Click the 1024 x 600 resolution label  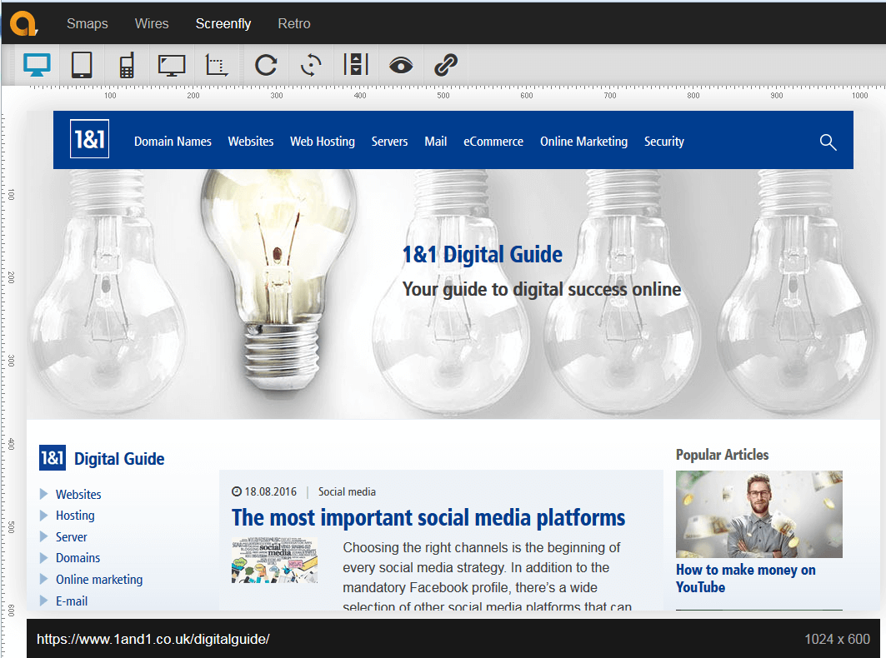pyautogui.click(x=837, y=639)
